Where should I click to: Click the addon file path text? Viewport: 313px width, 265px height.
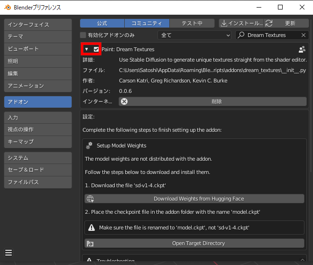point(212,70)
